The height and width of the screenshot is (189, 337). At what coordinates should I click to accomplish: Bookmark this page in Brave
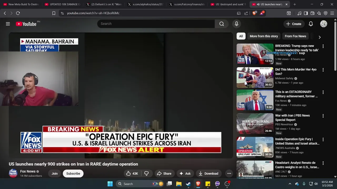[54, 13]
